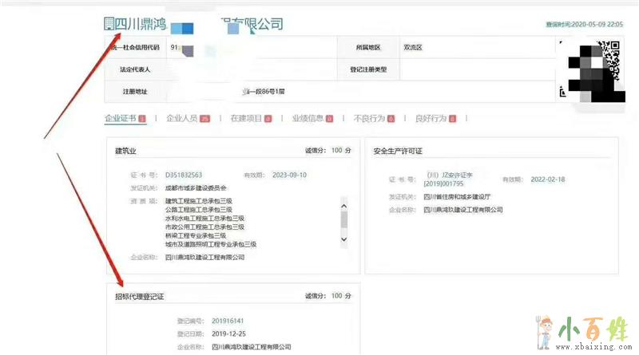Click the 安全生产许可证 panel header
This screenshot has height=355, width=639.
(398, 151)
